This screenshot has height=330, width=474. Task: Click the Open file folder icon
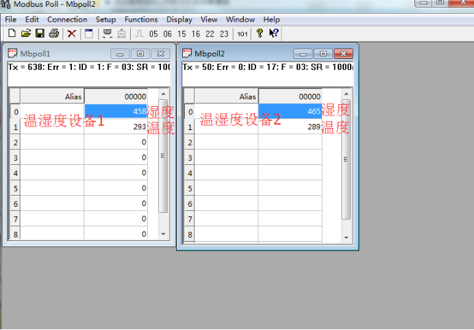26,34
